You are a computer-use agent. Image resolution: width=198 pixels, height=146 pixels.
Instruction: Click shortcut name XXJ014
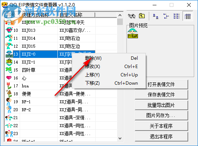click(29, 38)
